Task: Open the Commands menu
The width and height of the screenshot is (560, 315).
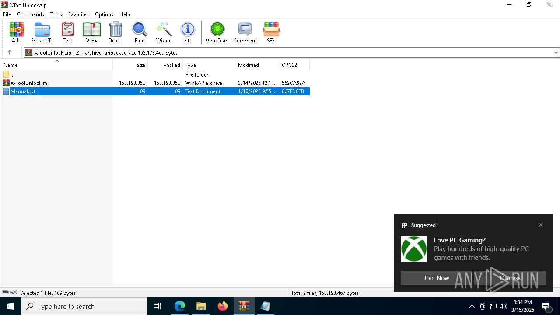Action: (x=31, y=14)
